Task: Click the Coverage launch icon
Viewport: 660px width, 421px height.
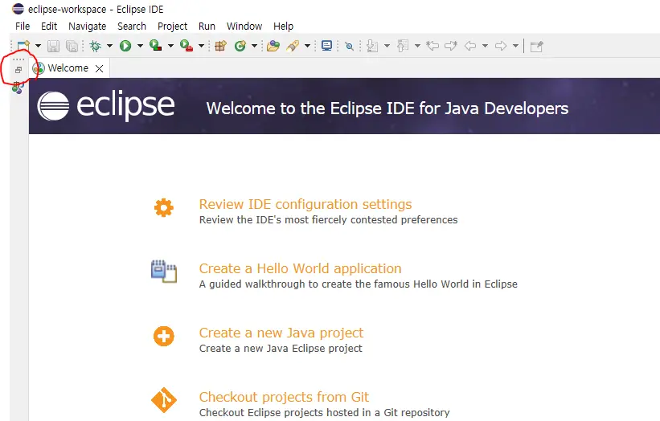Action: [156, 46]
